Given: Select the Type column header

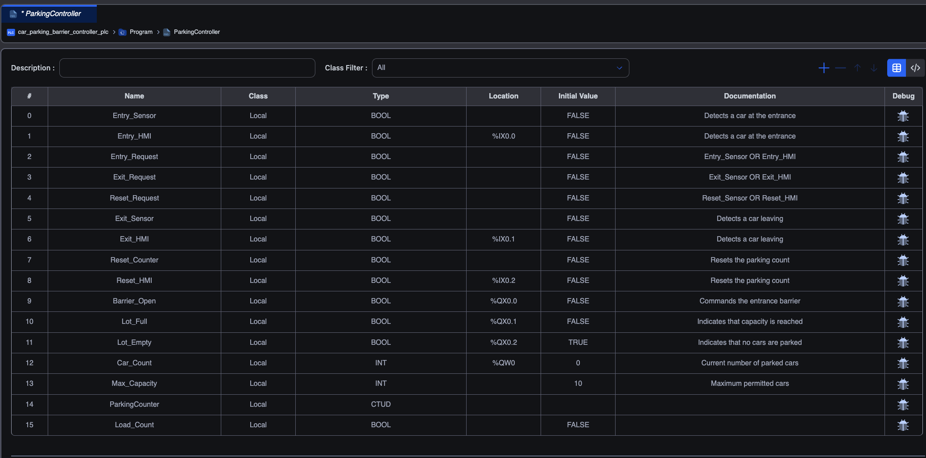Looking at the screenshot, I should (x=381, y=96).
